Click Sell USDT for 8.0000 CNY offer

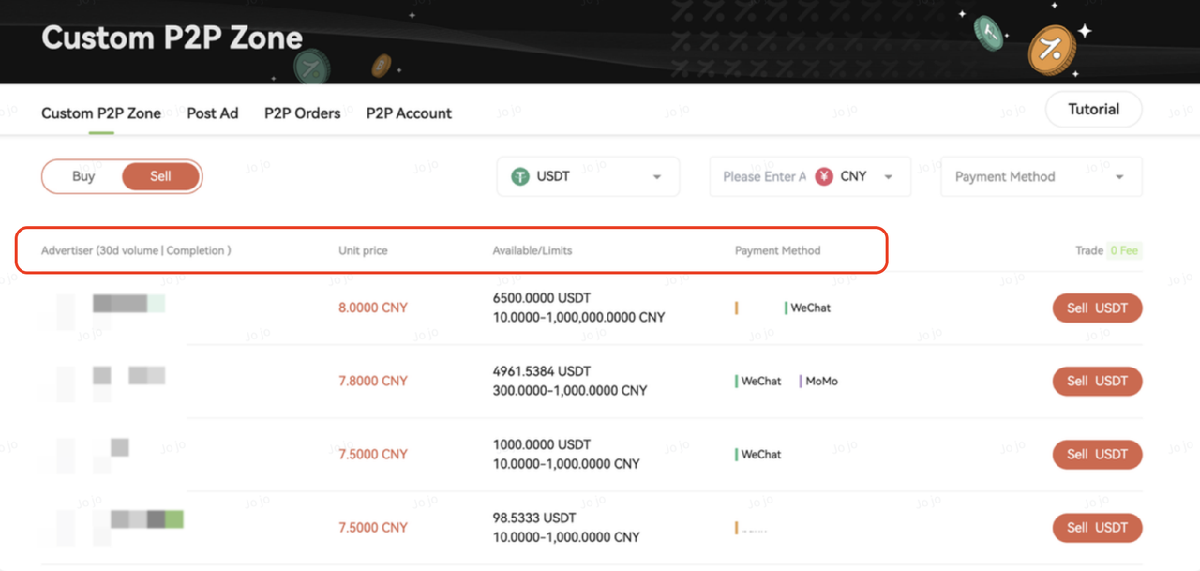click(x=1097, y=308)
